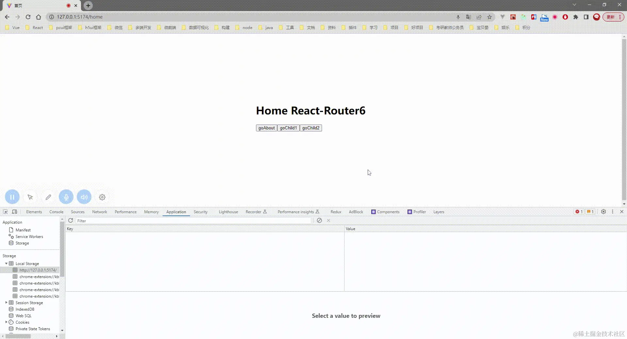Toggle the recorder system sound

coord(84,197)
